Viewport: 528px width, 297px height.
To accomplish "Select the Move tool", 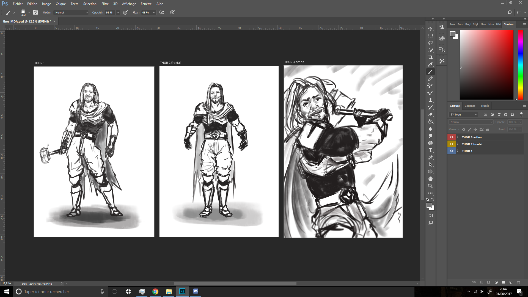I will (430, 28).
